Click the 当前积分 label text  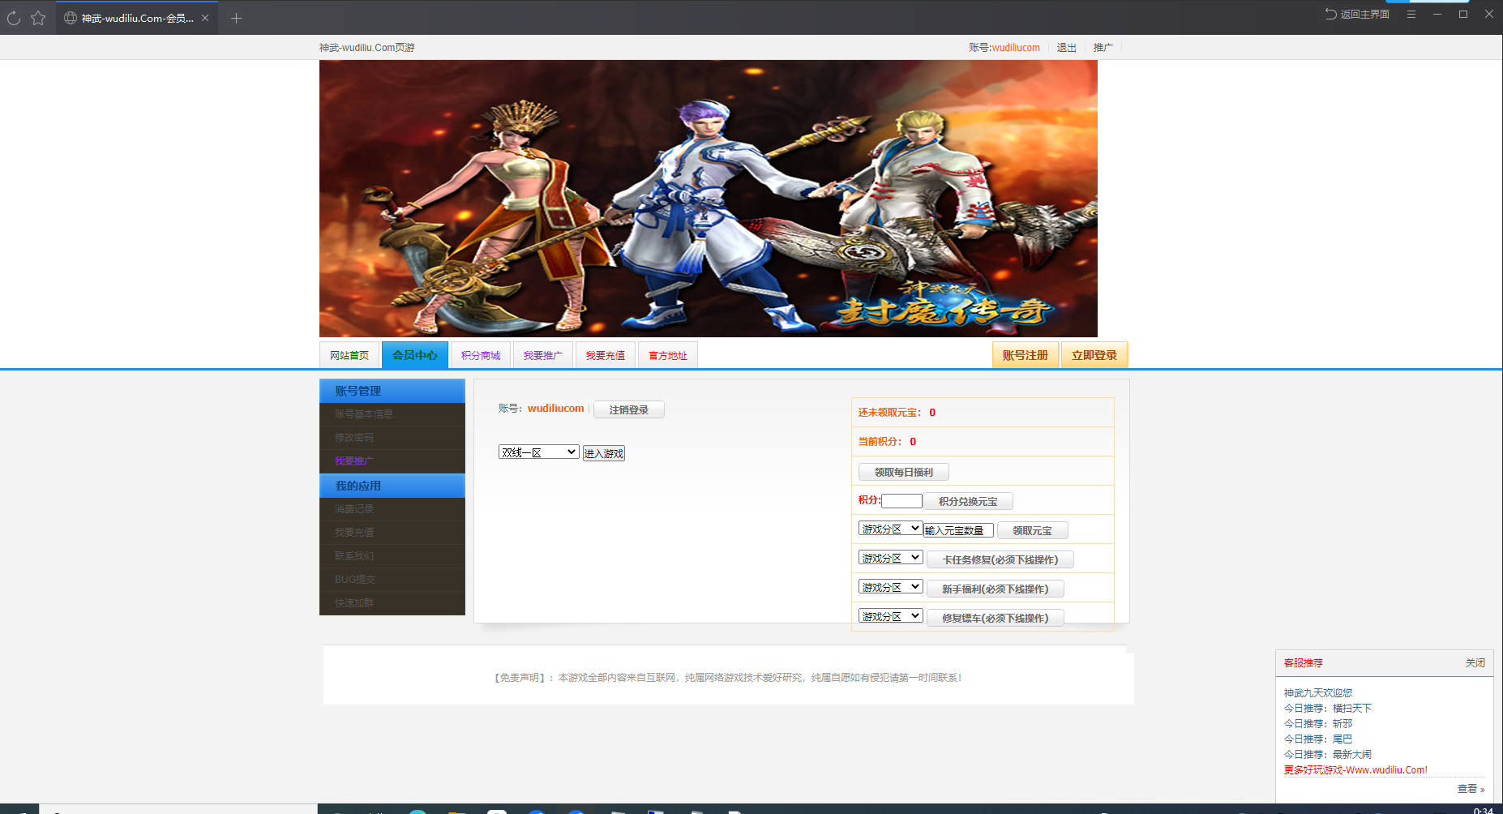pos(880,442)
